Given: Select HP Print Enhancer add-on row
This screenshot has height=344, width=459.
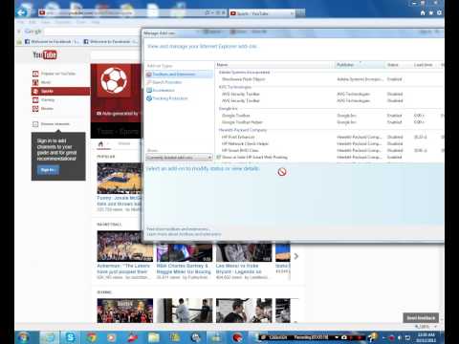Looking at the screenshot, I should (x=330, y=137).
